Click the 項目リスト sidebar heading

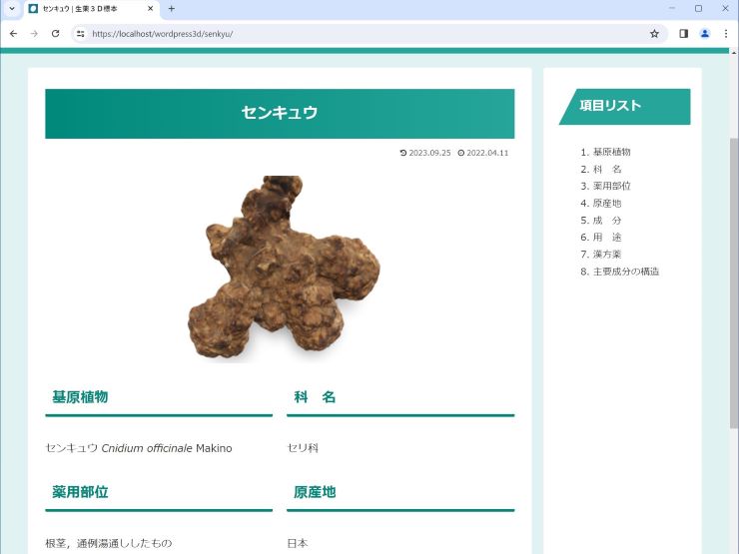click(624, 107)
